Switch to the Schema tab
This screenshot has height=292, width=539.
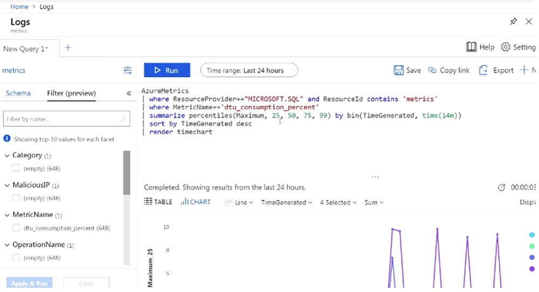click(x=18, y=93)
